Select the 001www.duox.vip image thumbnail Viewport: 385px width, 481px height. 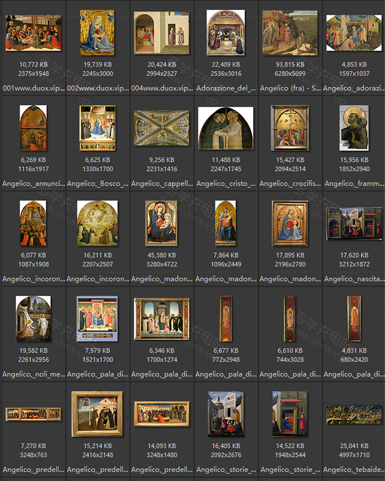pyautogui.click(x=33, y=33)
